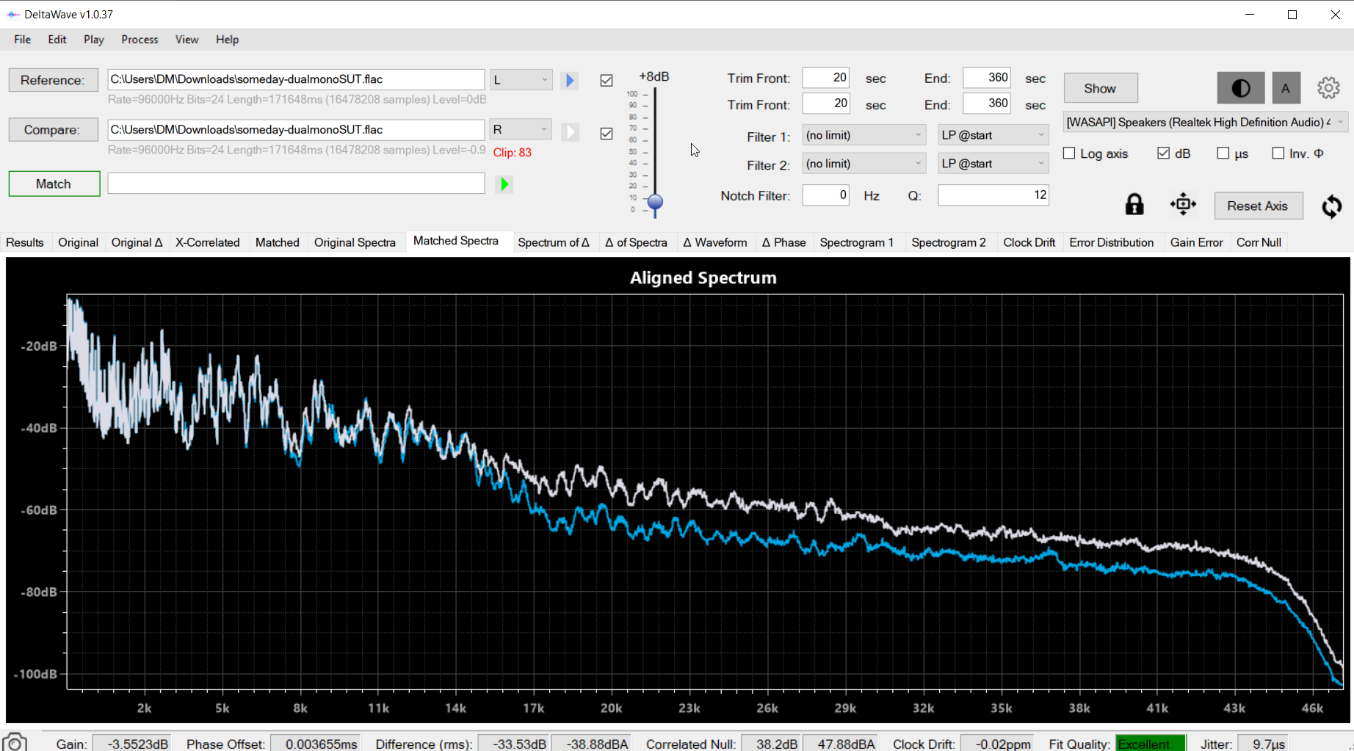
Task: Click the Compare: file button
Action: click(x=53, y=130)
